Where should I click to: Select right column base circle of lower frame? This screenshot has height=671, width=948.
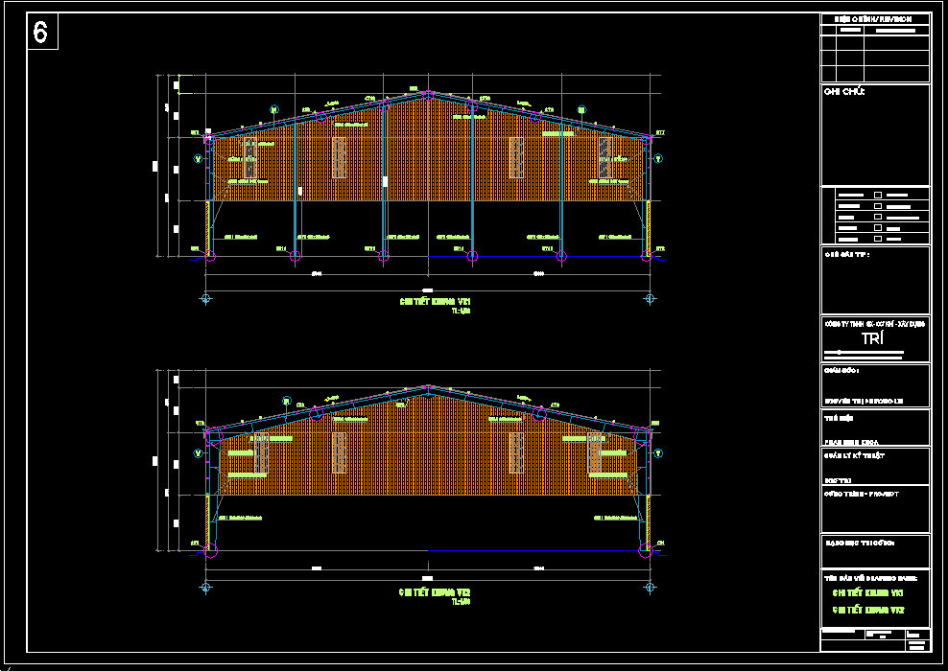point(646,550)
